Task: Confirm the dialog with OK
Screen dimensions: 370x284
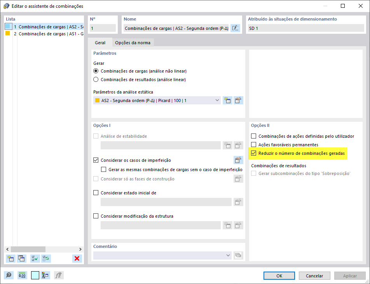Action: pos(279,275)
